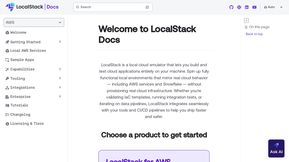Click the Integrations nodes icon
The height and width of the screenshot is (162, 289).
[x=7, y=87]
